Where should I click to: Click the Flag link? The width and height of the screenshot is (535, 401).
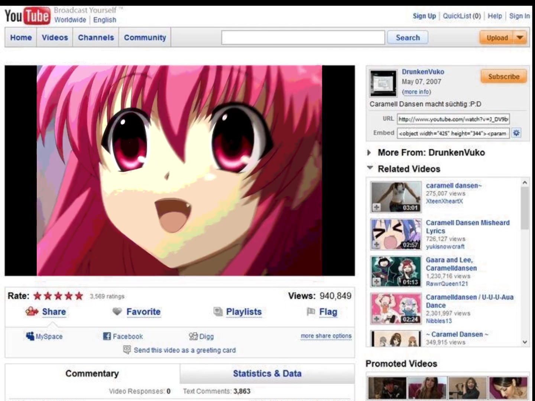click(x=328, y=312)
